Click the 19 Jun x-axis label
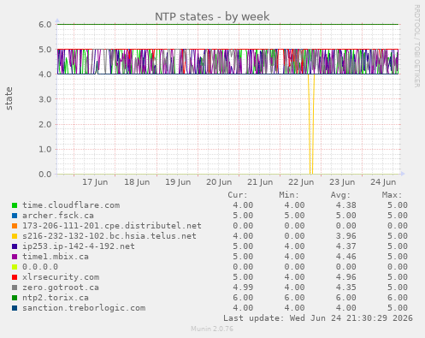 (x=178, y=182)
